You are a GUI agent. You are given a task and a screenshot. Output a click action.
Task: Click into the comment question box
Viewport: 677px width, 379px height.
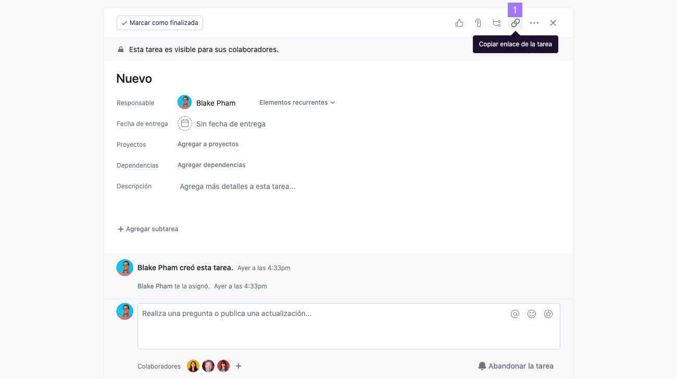349,326
